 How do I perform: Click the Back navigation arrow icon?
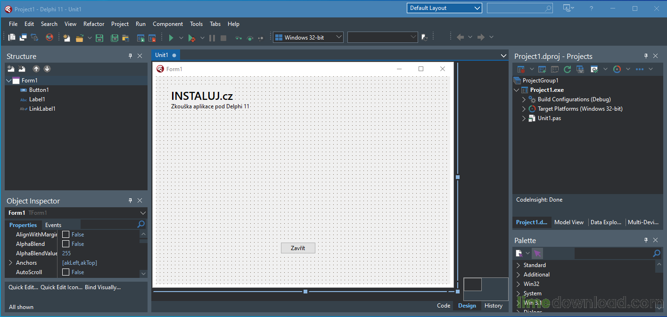(461, 37)
